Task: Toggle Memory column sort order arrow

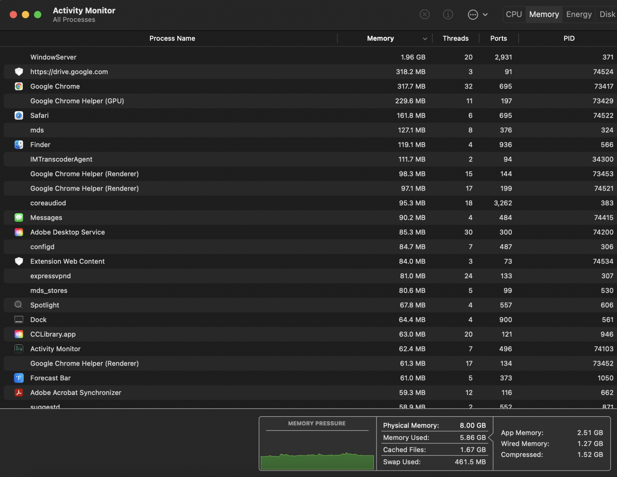Action: tap(425, 39)
